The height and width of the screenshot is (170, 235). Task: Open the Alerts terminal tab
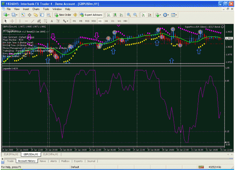tap(54, 161)
